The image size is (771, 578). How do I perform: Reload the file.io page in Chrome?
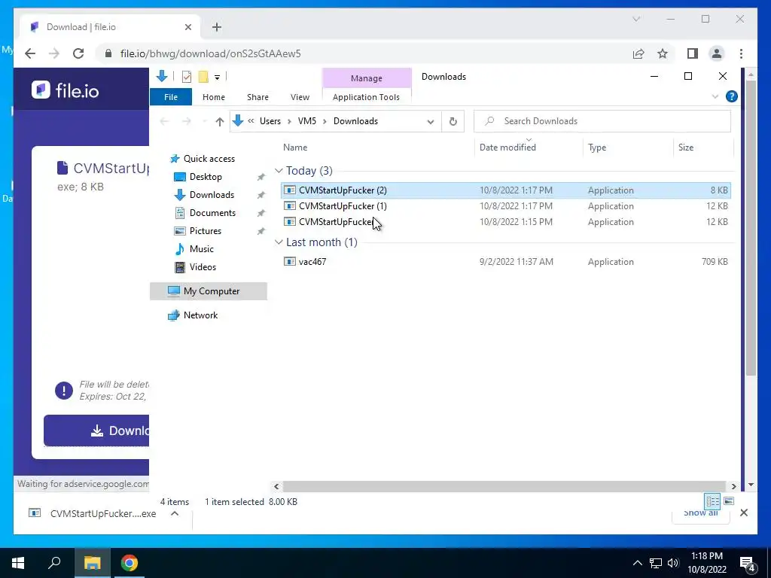pos(78,53)
